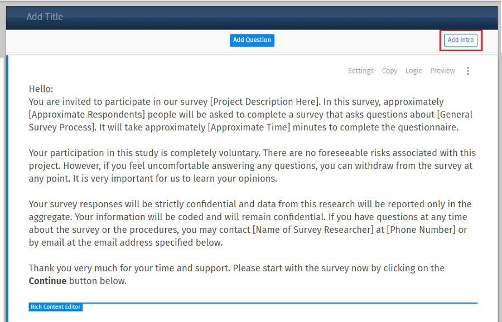Open the Logic option for this intro

coord(413,71)
